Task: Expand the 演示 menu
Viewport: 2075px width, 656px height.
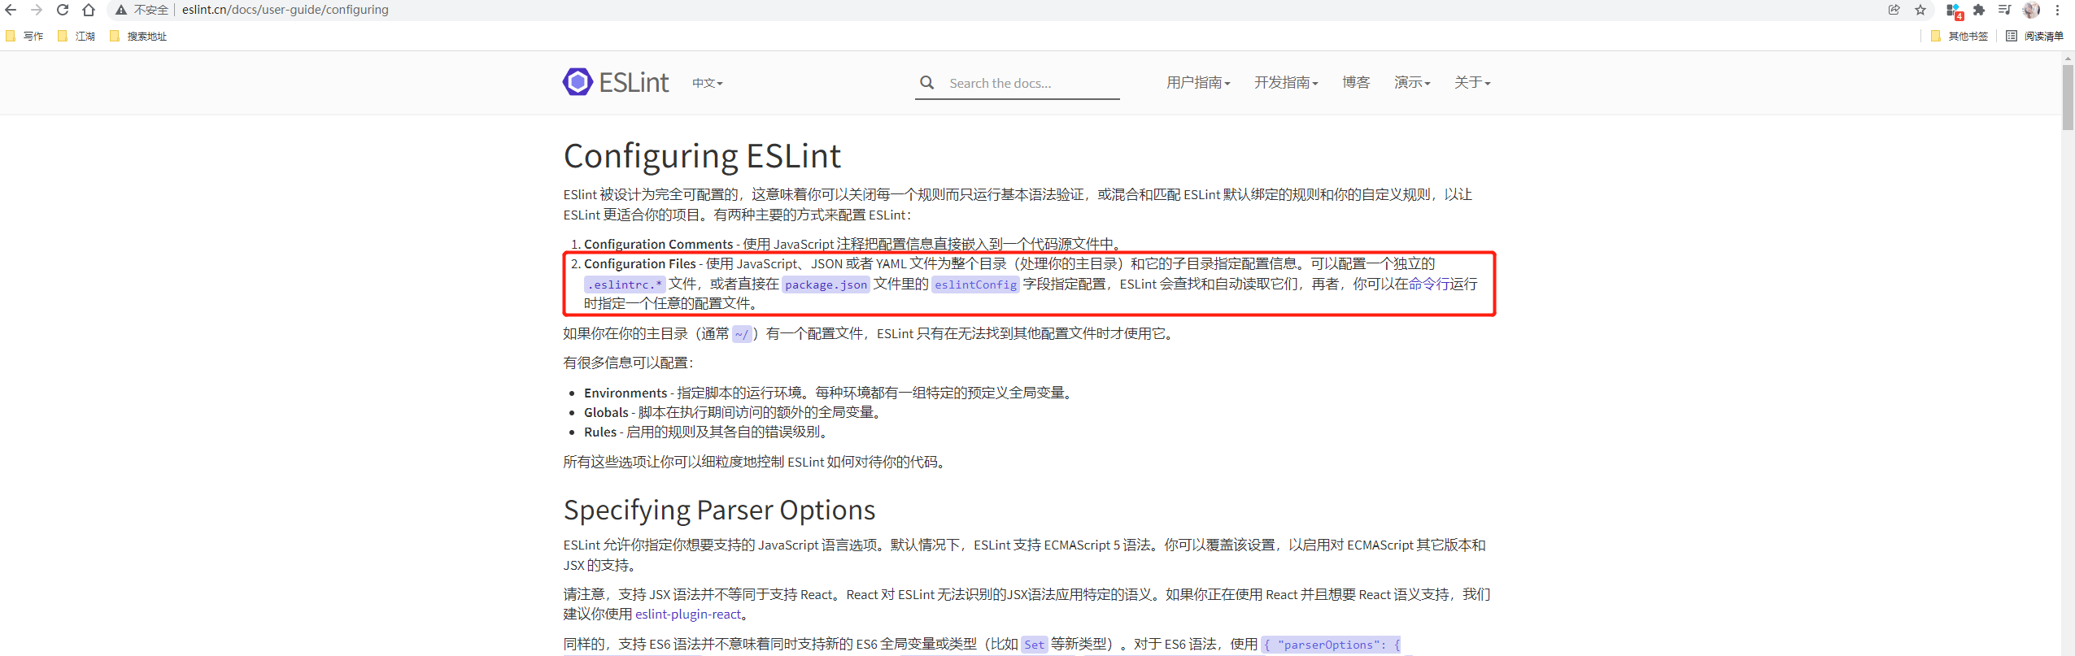Action: [1412, 83]
